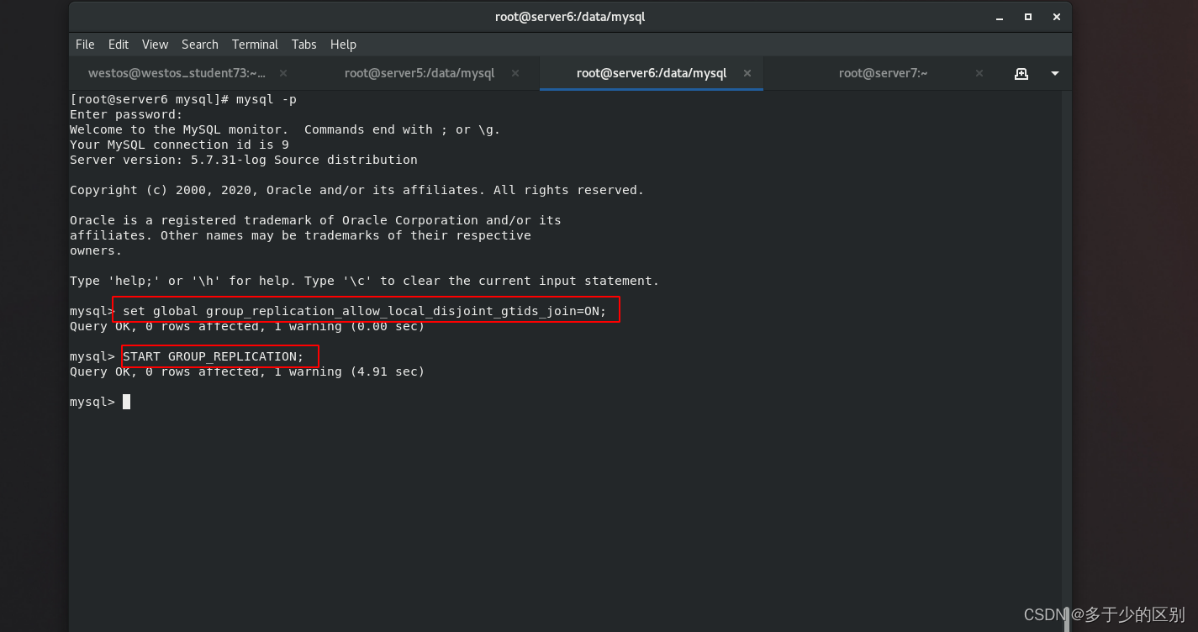Open the View menu
The height and width of the screenshot is (632, 1198).
(155, 45)
